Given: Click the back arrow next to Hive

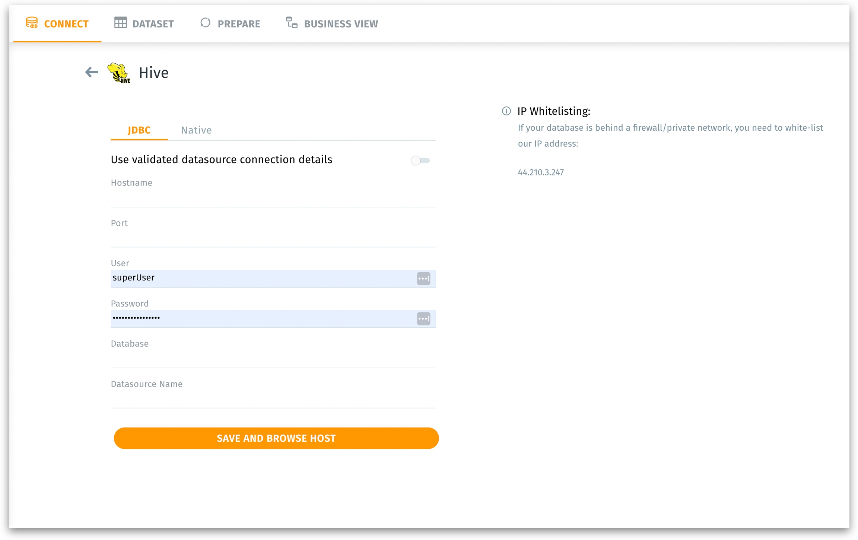Looking at the screenshot, I should [91, 72].
